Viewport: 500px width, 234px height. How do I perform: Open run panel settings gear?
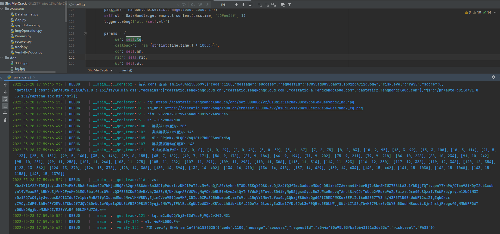493,77
